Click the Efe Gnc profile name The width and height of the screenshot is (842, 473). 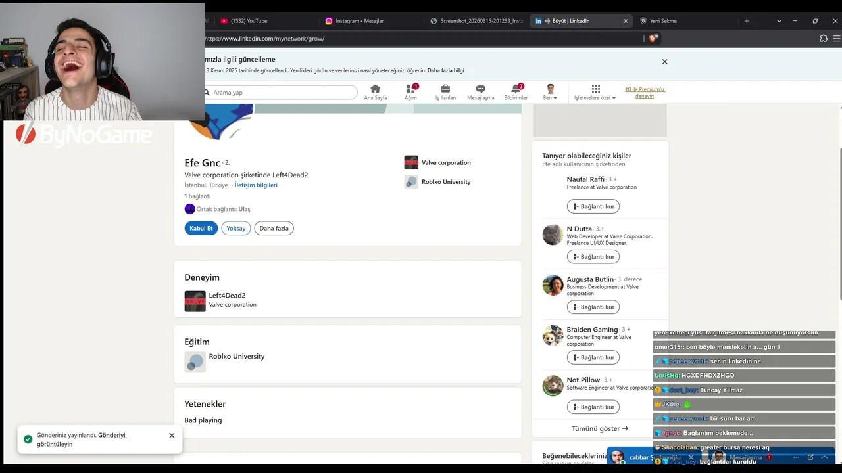pyautogui.click(x=203, y=163)
